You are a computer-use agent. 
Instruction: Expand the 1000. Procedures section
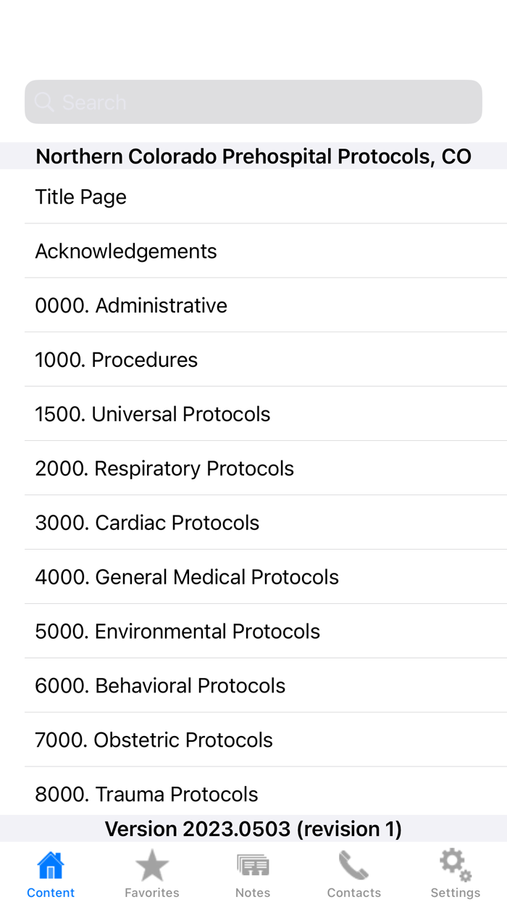click(x=116, y=359)
